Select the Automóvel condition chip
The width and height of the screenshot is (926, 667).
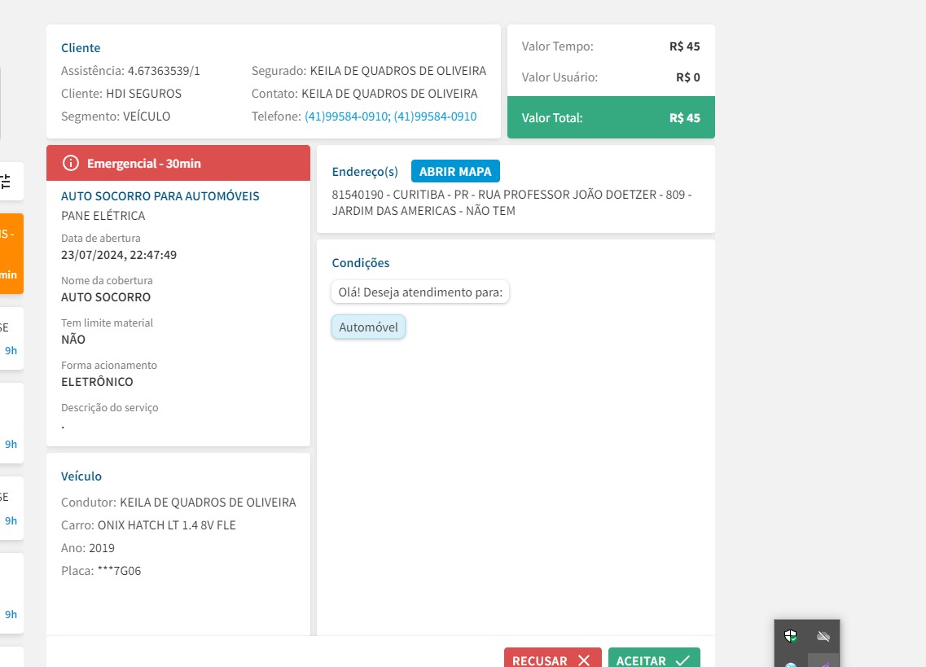coord(368,327)
